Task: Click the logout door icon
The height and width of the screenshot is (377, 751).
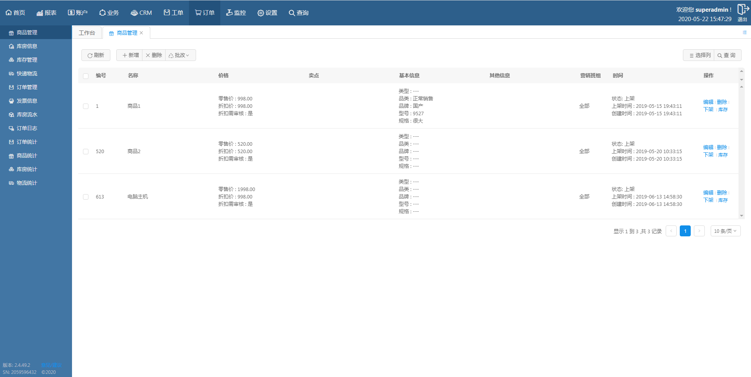Action: (742, 9)
